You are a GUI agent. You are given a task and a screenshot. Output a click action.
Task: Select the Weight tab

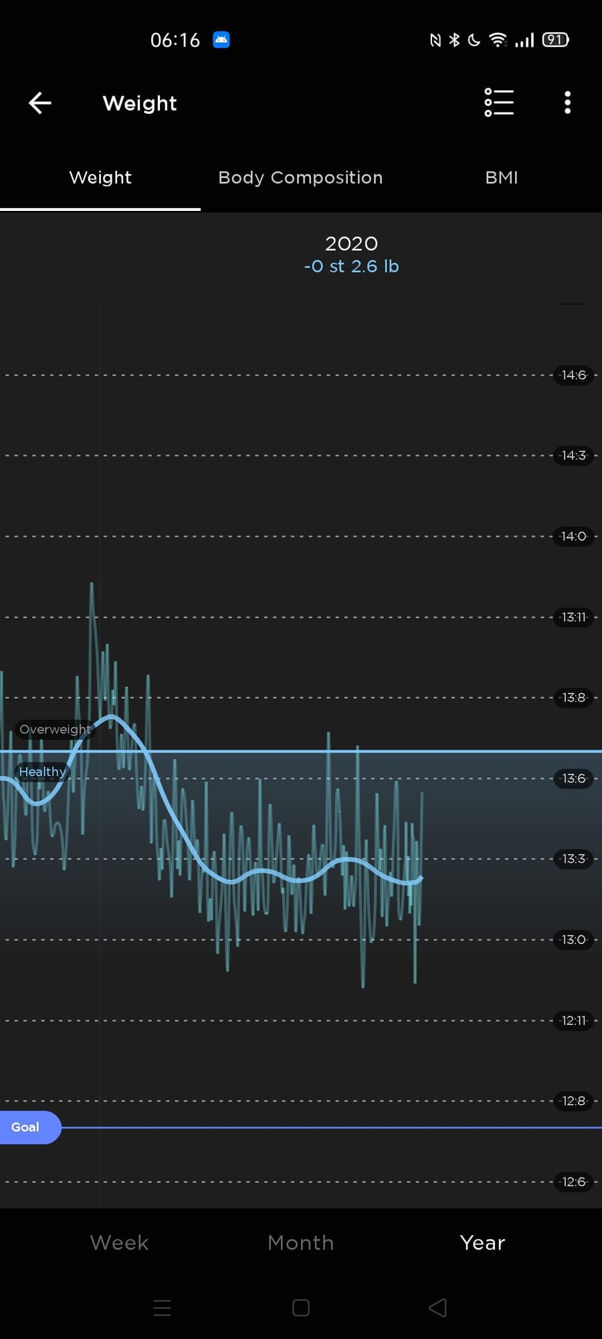coord(100,177)
